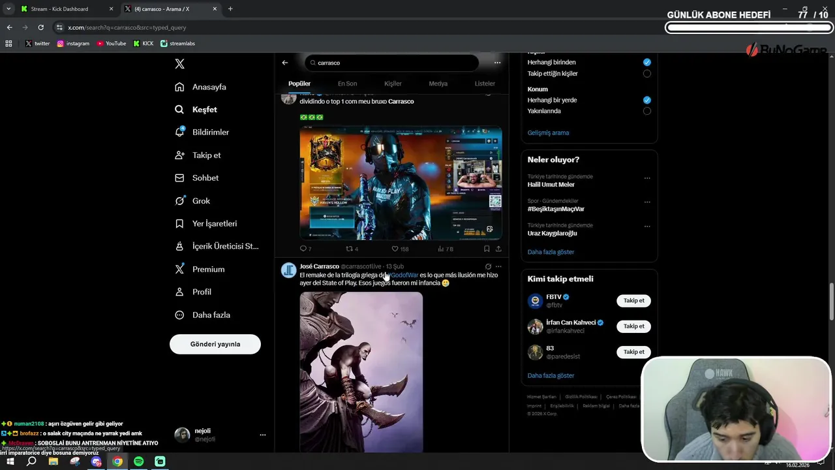Open options for #BeşiktaşınMaçıVar trend
The image size is (835, 470).
647,202
